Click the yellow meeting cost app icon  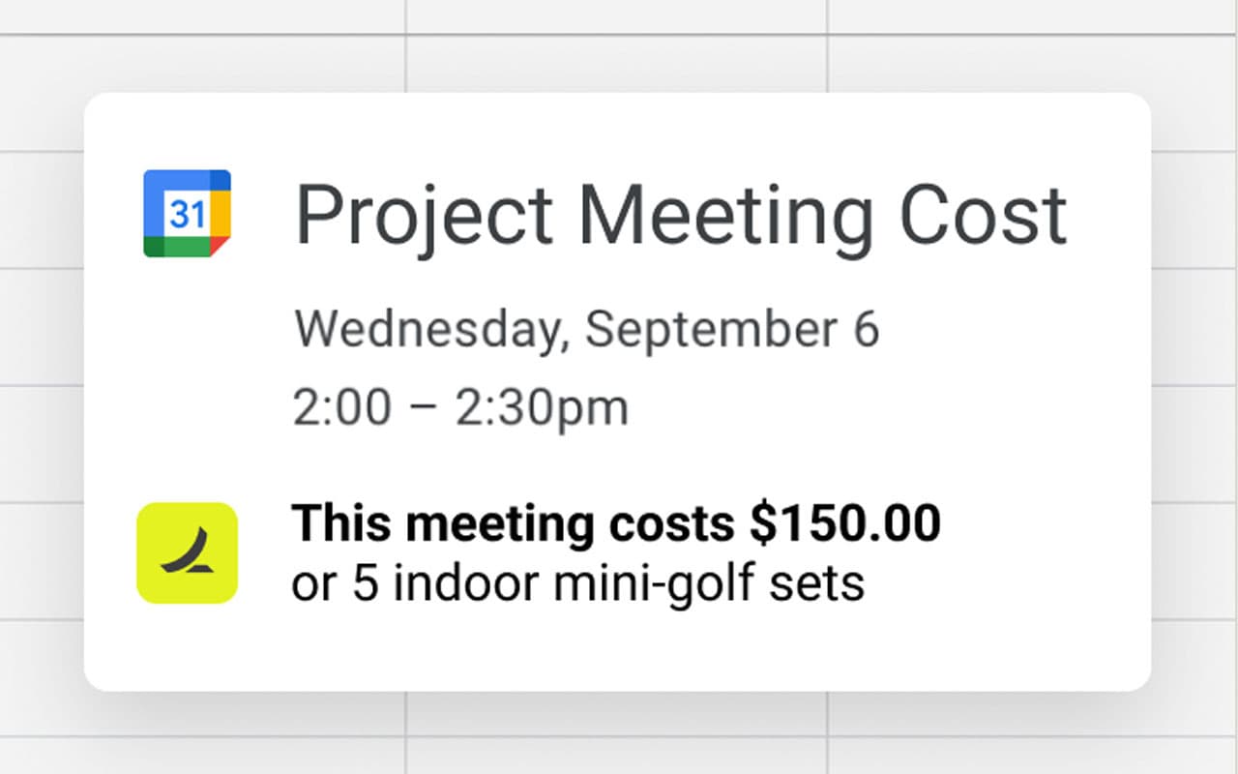tap(187, 552)
